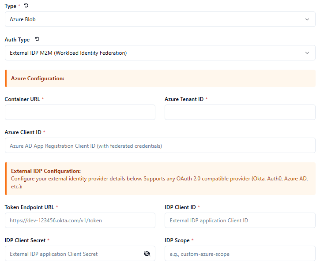This screenshot has height=262, width=320.
Task: Click the reset icon next to Type
Action: click(26, 6)
